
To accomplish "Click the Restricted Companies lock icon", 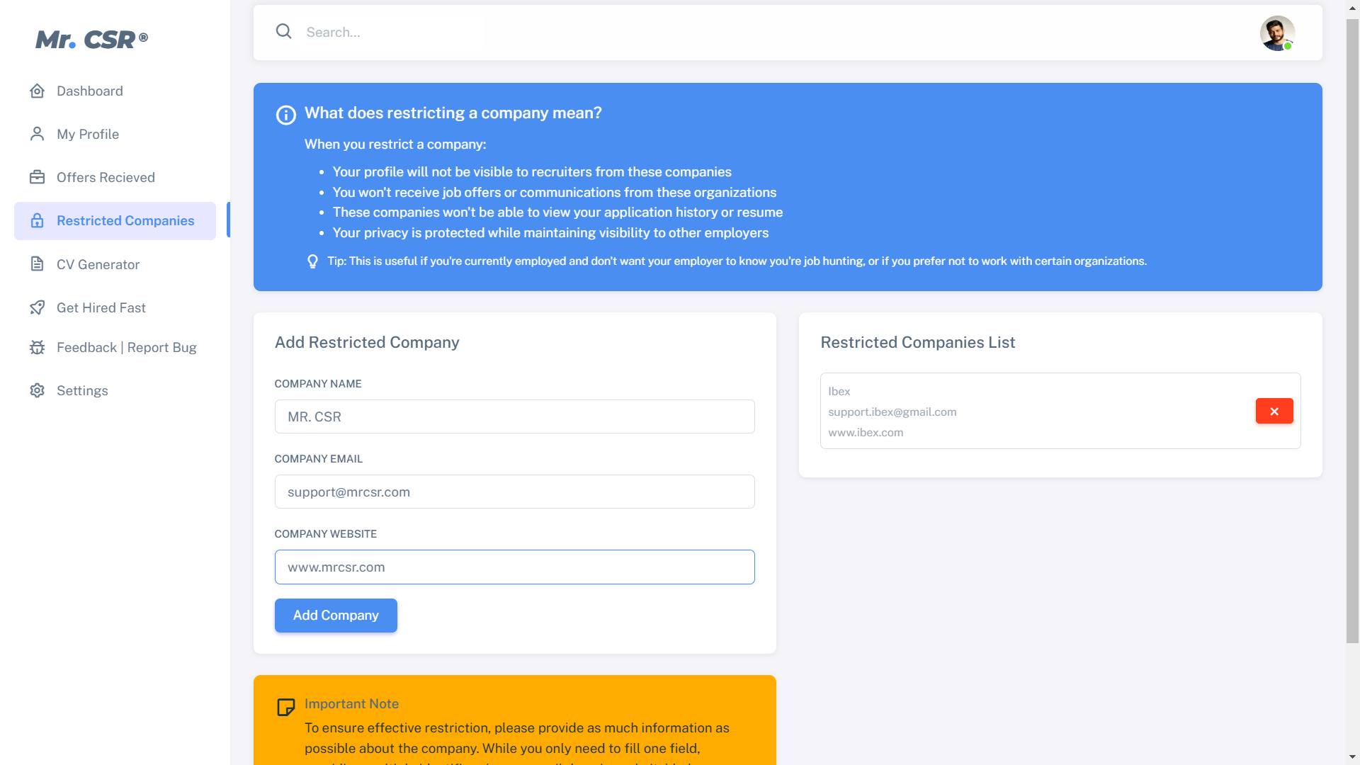I will pos(38,221).
